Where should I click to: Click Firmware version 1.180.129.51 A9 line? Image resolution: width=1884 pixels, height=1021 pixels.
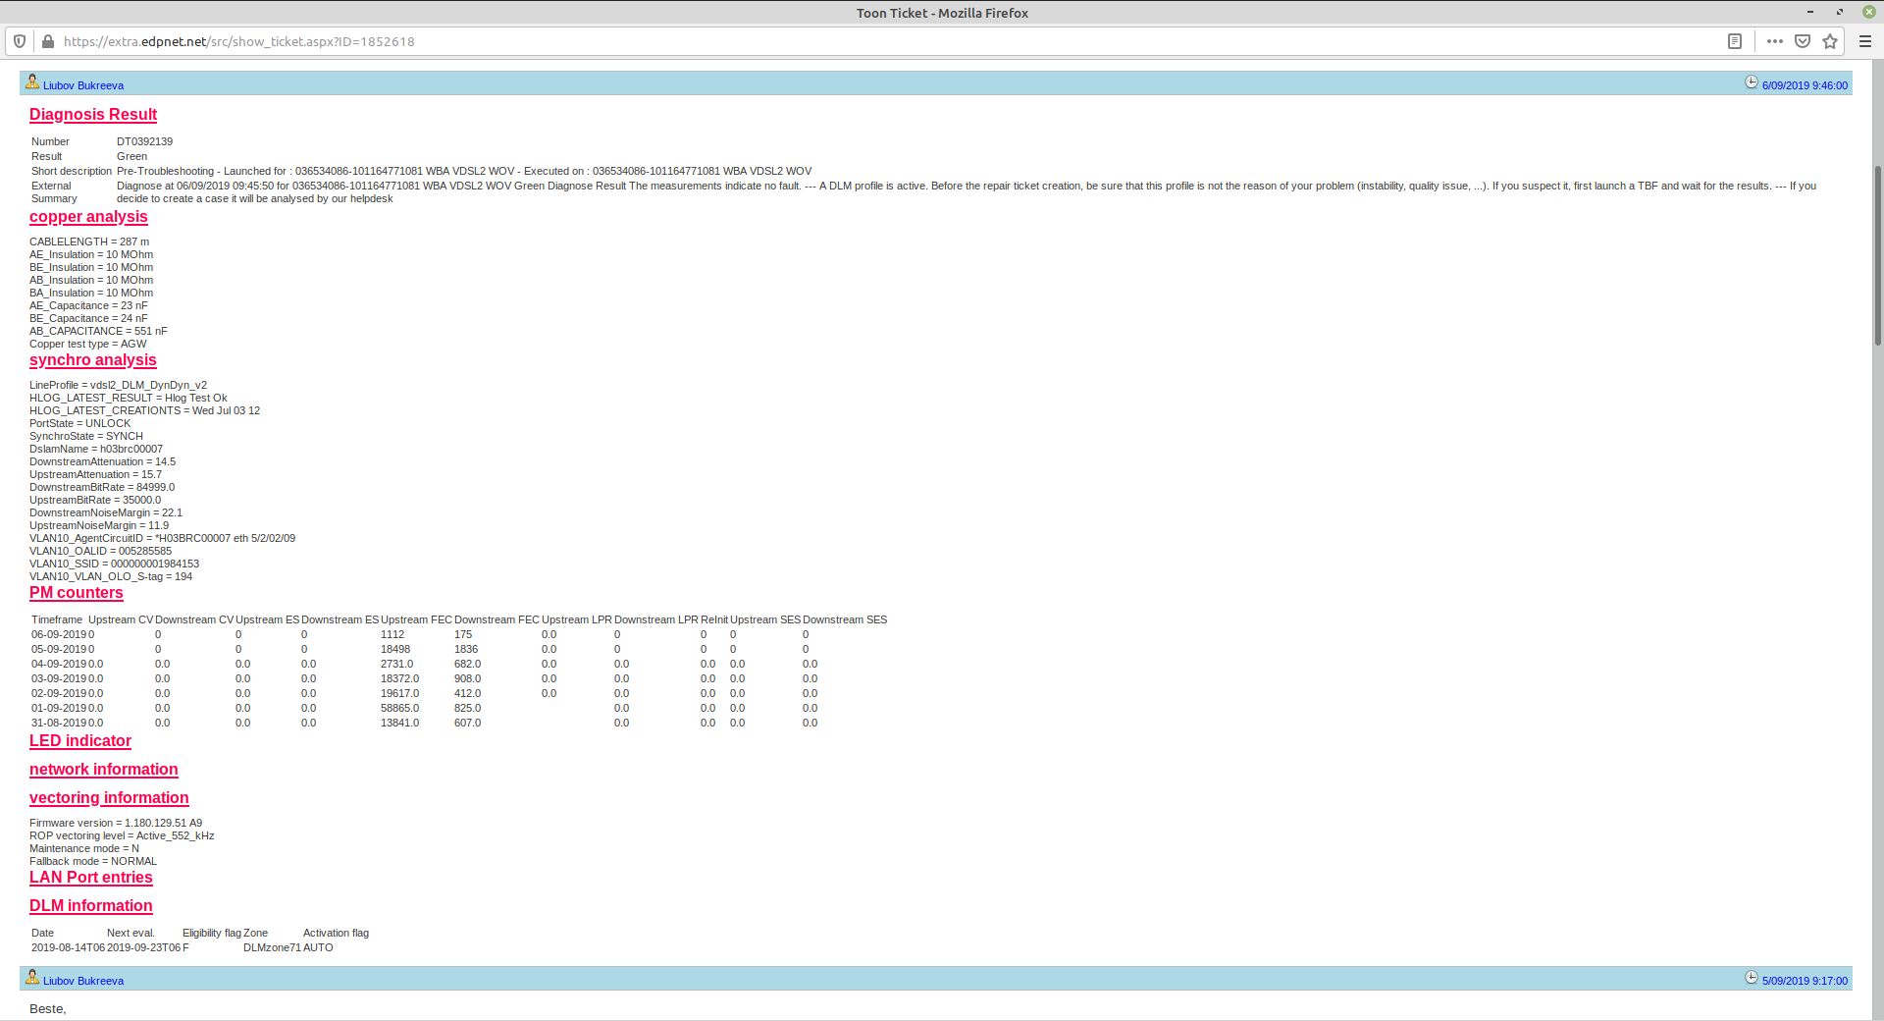[116, 823]
